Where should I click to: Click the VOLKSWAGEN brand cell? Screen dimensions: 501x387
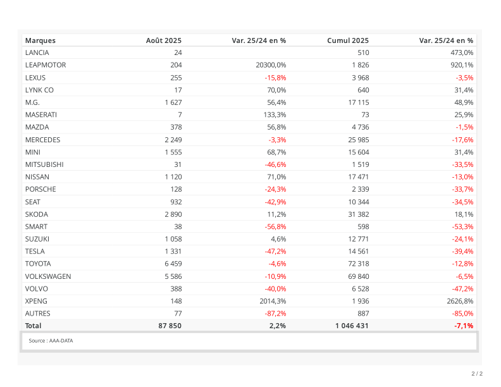[48, 276]
